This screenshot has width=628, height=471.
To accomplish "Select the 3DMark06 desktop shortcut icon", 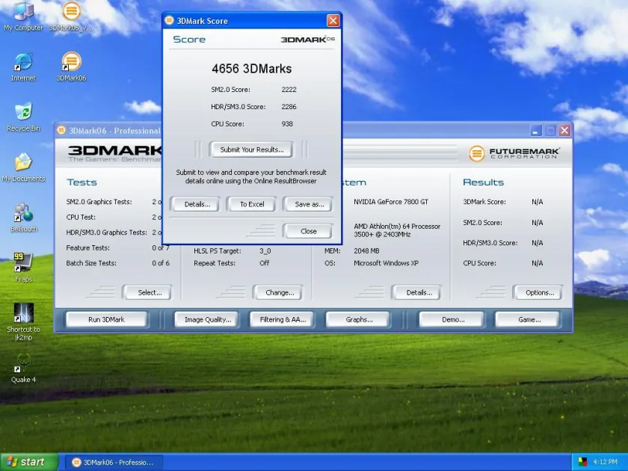I will pyautogui.click(x=71, y=67).
